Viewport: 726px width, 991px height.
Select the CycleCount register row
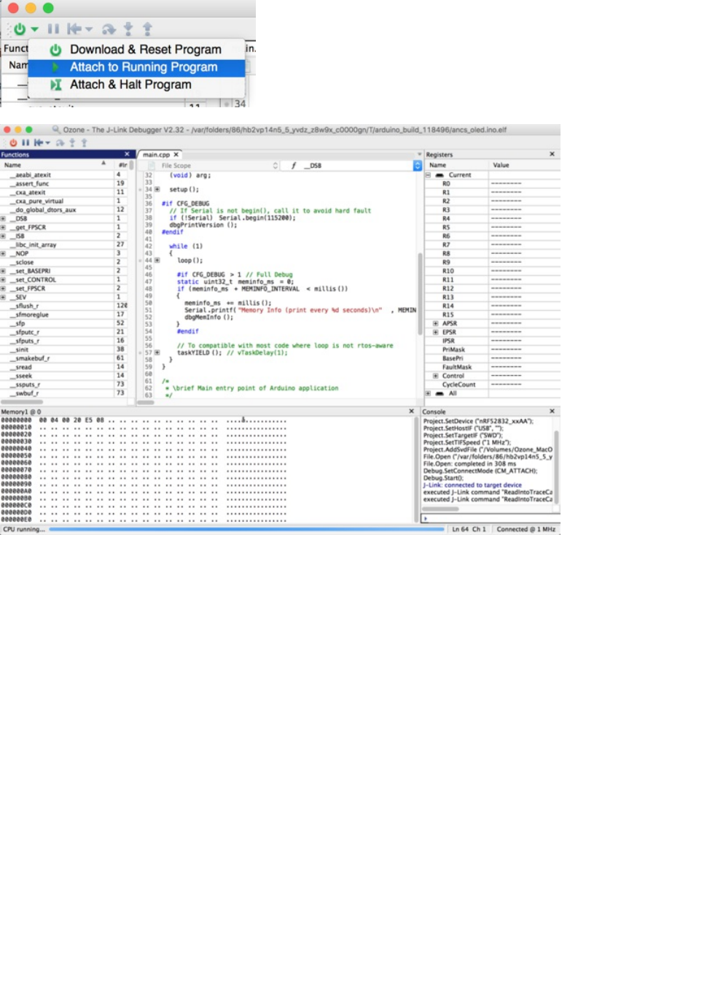493,385
